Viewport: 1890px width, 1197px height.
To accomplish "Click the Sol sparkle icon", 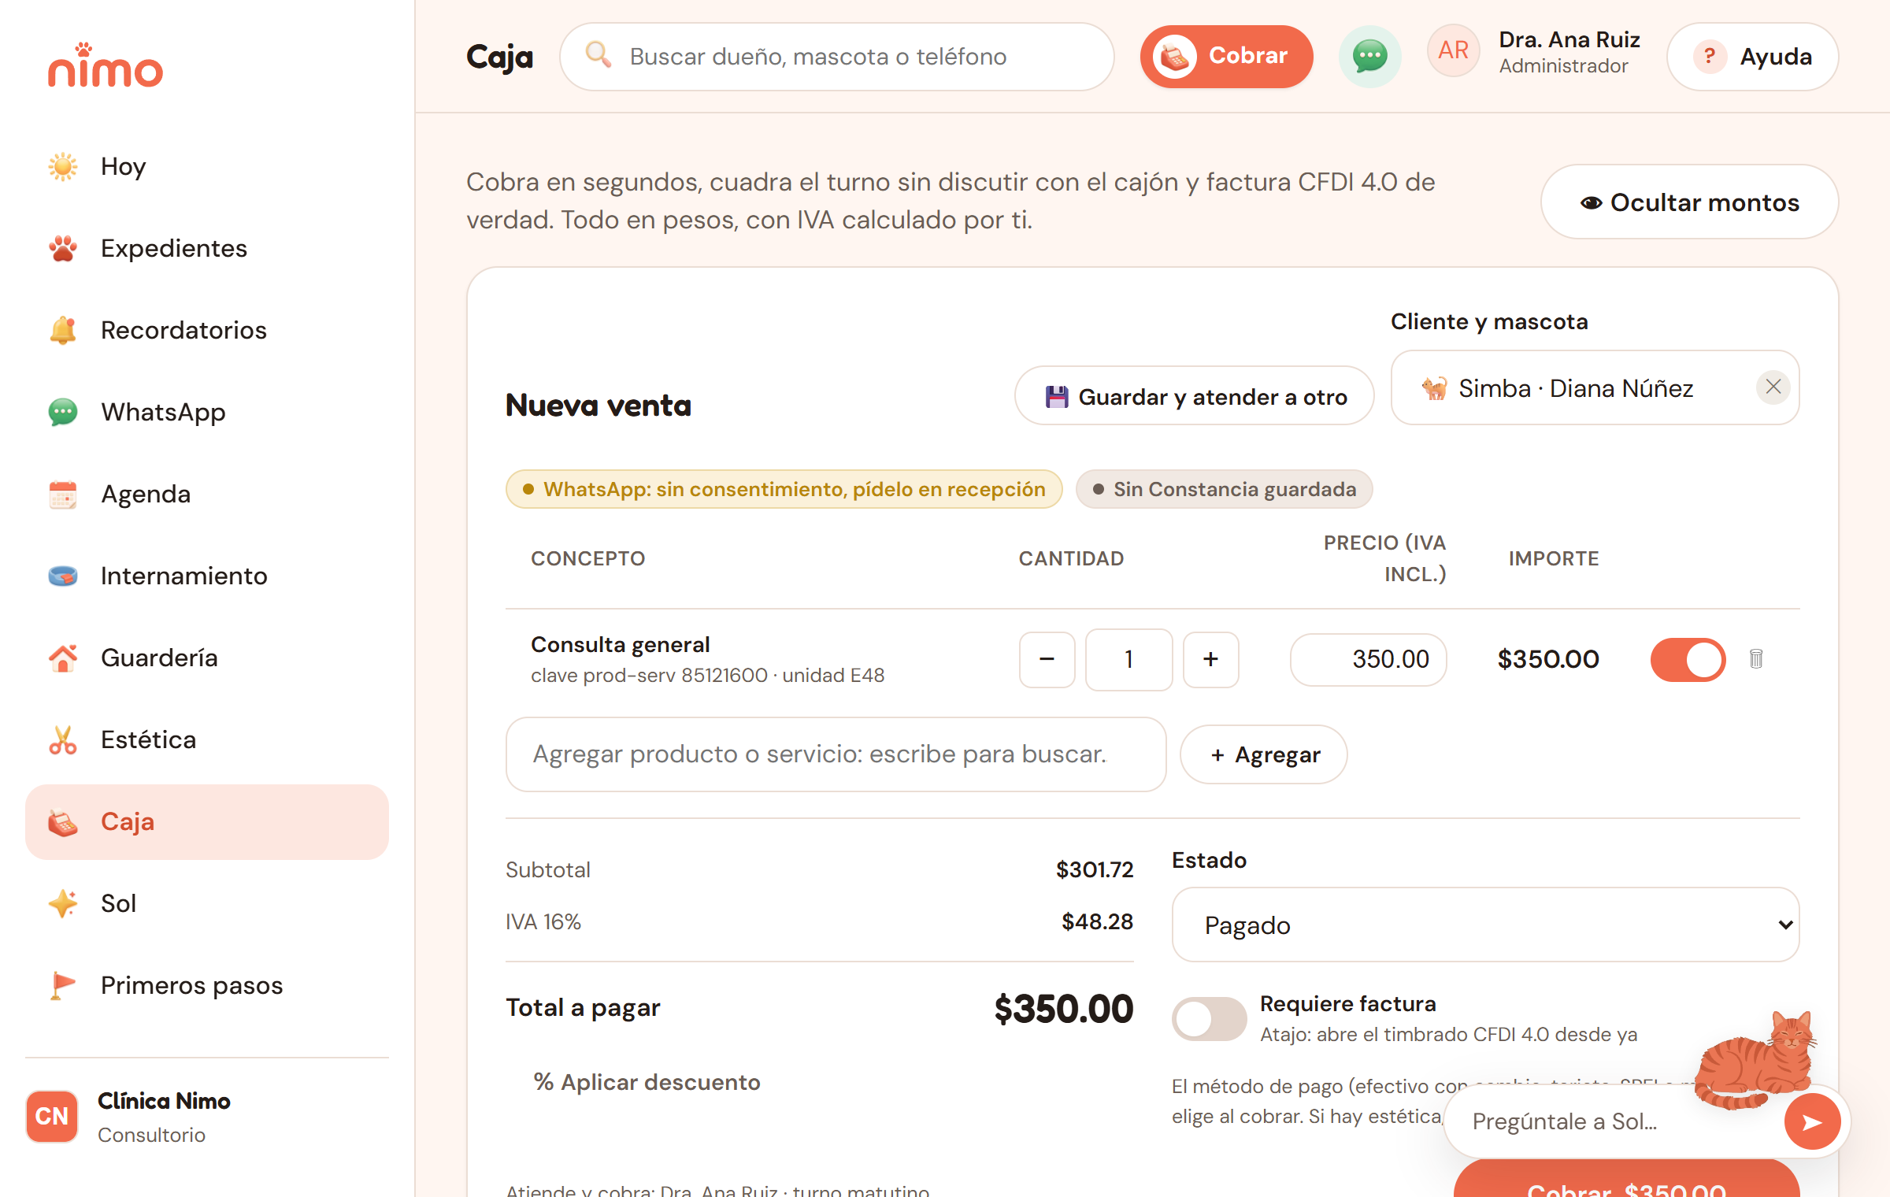I will coord(63,904).
